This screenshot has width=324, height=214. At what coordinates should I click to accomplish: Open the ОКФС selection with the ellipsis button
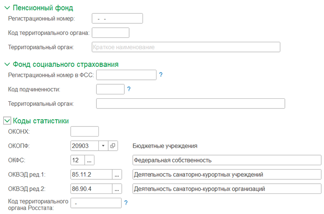89,160
